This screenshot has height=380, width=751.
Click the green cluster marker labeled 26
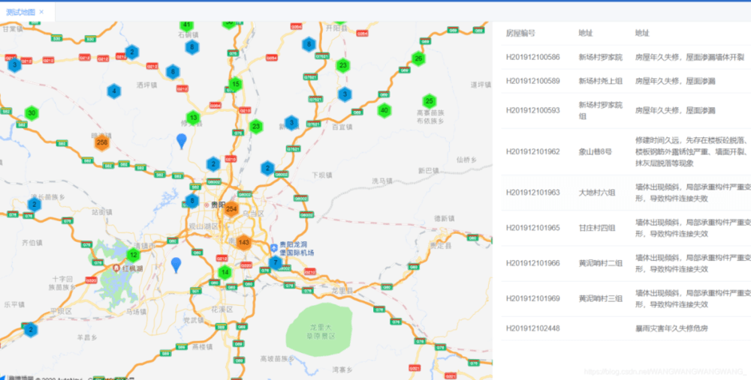click(418, 58)
